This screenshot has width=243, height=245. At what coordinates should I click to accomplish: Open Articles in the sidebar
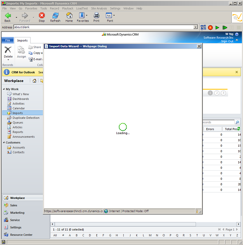[17, 127]
